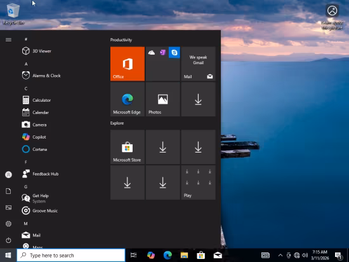Screen dimensions: 349x262
Task: Launch Microsoft Edge tile
Action: [128, 99]
